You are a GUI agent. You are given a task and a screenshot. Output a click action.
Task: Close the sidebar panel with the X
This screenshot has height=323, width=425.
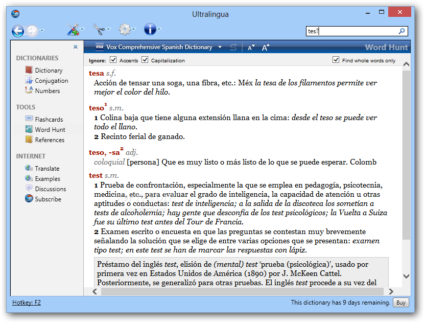(76, 47)
